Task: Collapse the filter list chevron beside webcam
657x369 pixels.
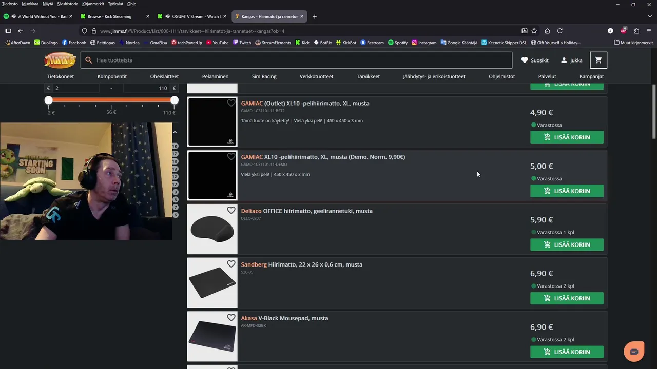Action: click(x=175, y=132)
